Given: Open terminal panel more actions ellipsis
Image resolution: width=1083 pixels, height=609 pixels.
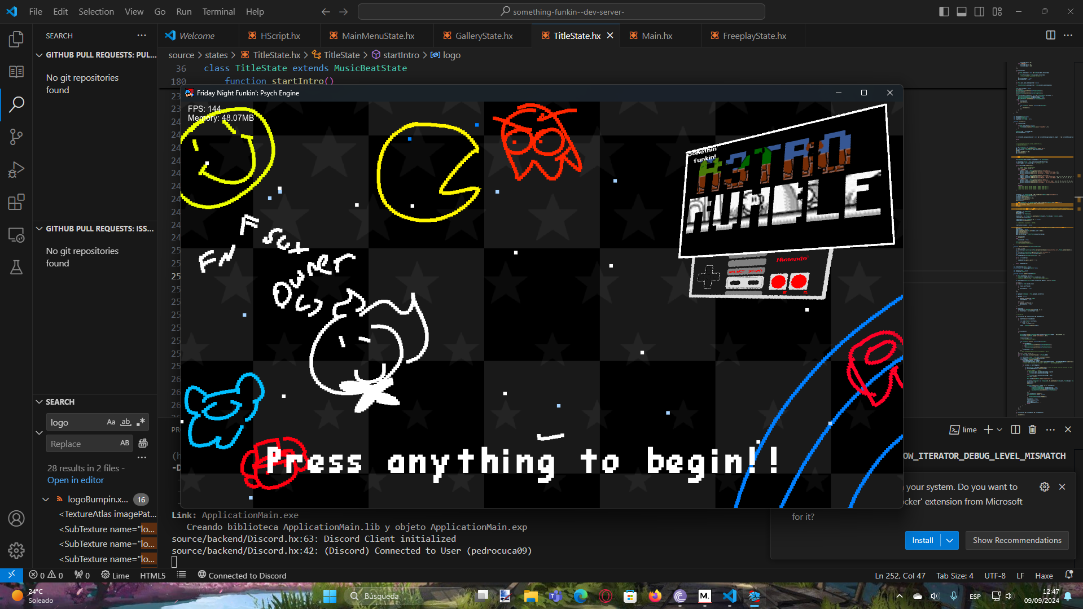Looking at the screenshot, I should tap(1050, 430).
